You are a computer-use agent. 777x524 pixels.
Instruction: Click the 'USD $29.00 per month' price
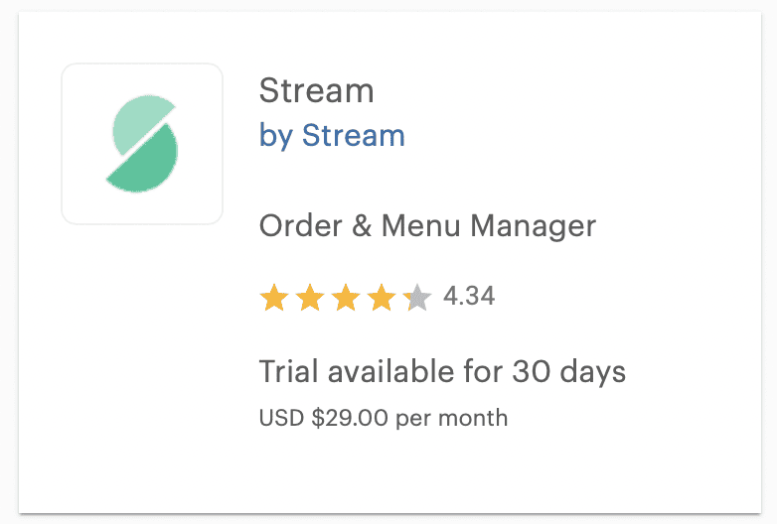tap(384, 418)
